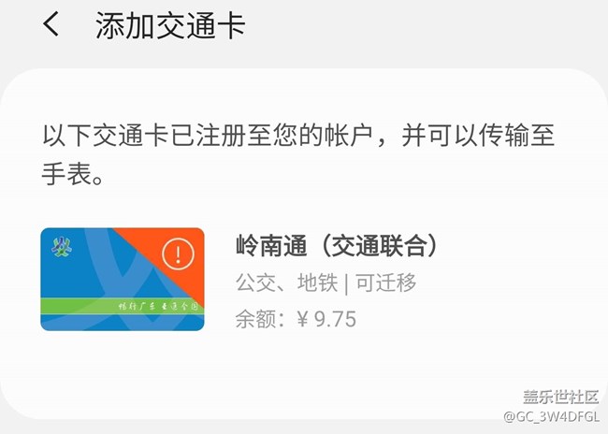
Task: Tap the 可迁移 status label
Action: coord(385,282)
